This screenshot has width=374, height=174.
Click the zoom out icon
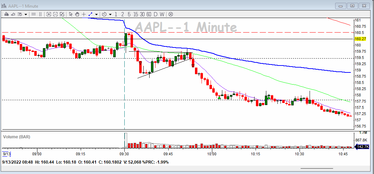[55, 14]
